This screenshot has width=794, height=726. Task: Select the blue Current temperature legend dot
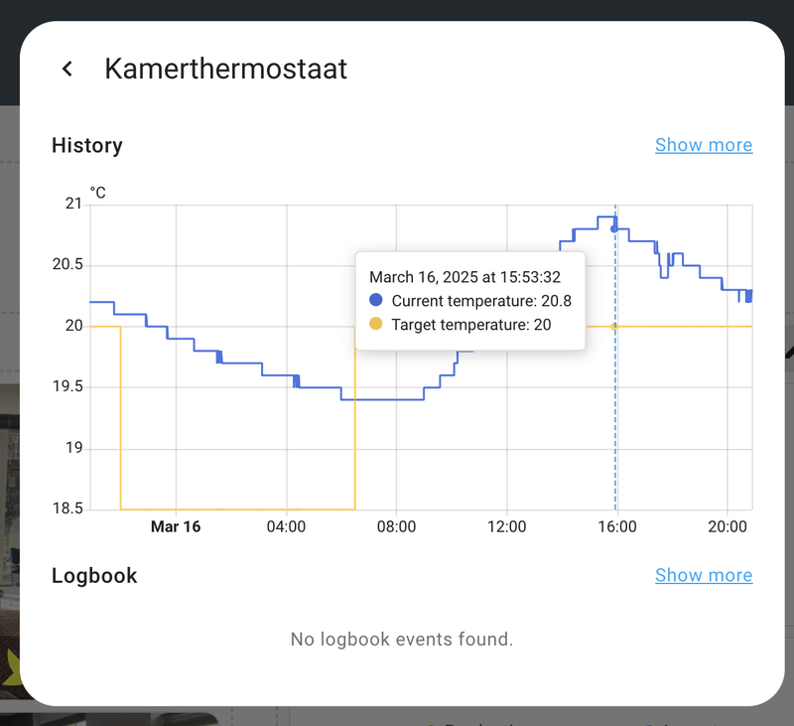click(x=375, y=301)
